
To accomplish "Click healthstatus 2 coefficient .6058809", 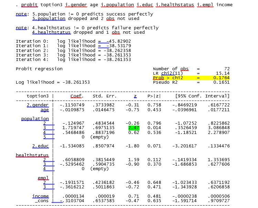I will (73, 160).
